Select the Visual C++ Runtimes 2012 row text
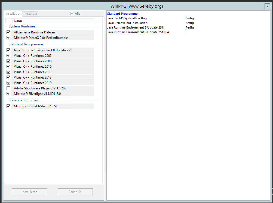 coord(33,72)
